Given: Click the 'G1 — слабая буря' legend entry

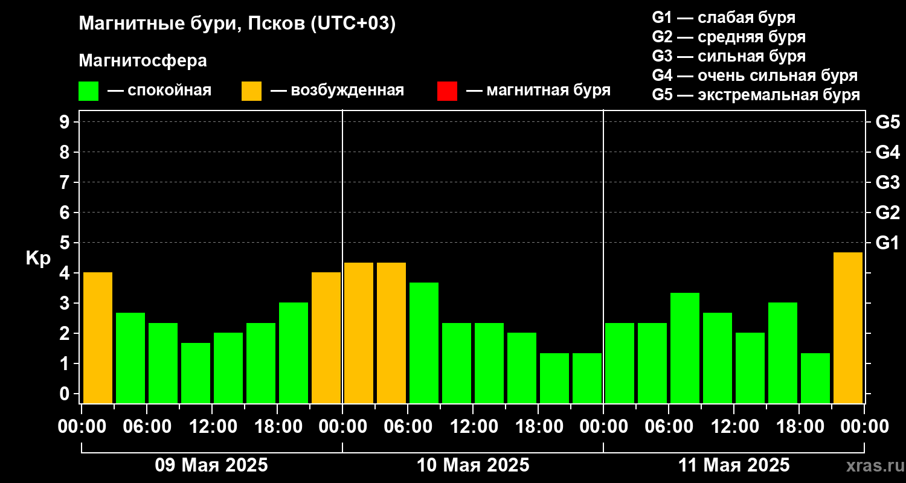Looking at the screenshot, I should (724, 18).
